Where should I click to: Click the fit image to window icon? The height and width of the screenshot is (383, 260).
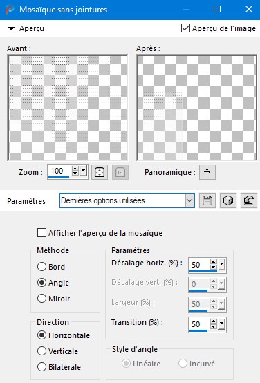[x=100, y=172]
